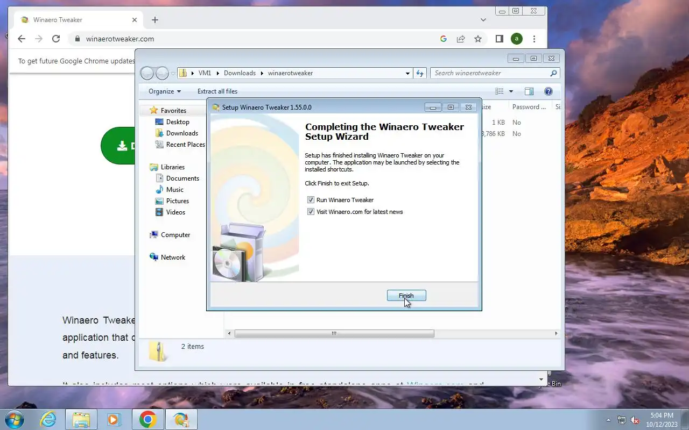Go forward in Chrome
This screenshot has width=689, height=430.
39,39
